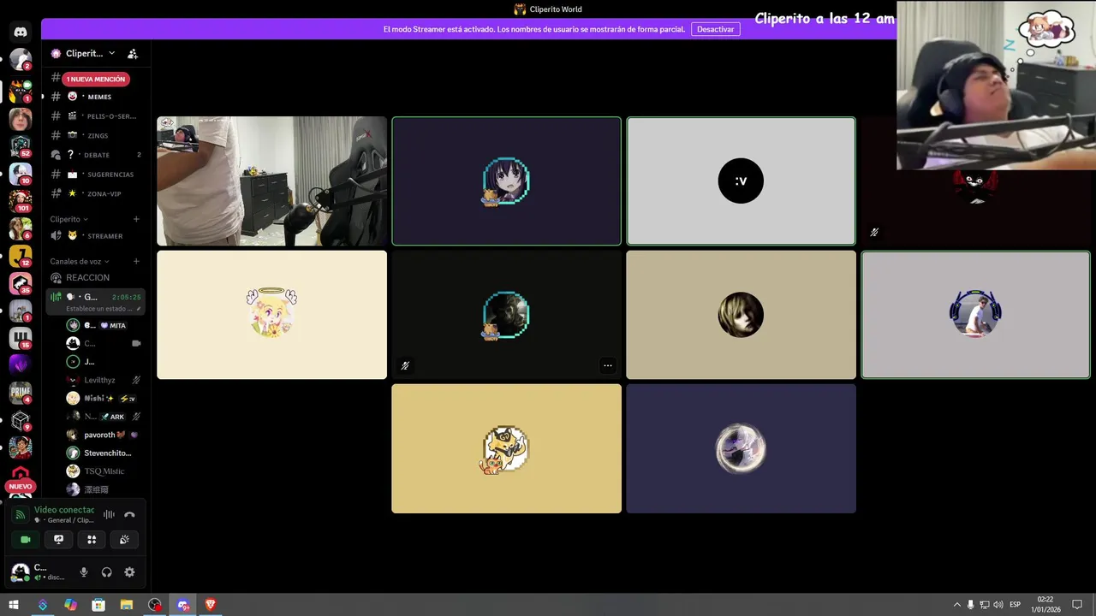1096x616 pixels.
Task: Focus the ':v' avatar participant tile
Action: click(x=741, y=181)
